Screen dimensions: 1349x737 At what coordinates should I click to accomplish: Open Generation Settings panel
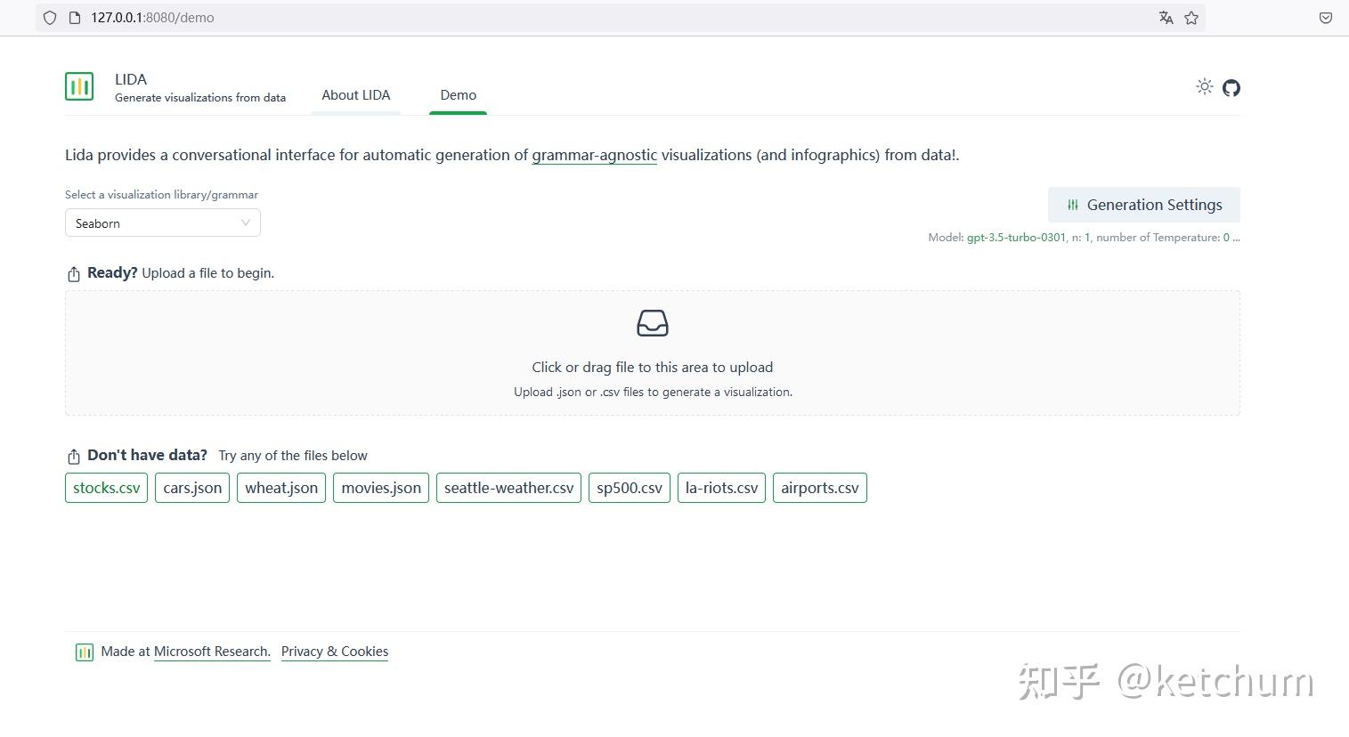pyautogui.click(x=1144, y=205)
